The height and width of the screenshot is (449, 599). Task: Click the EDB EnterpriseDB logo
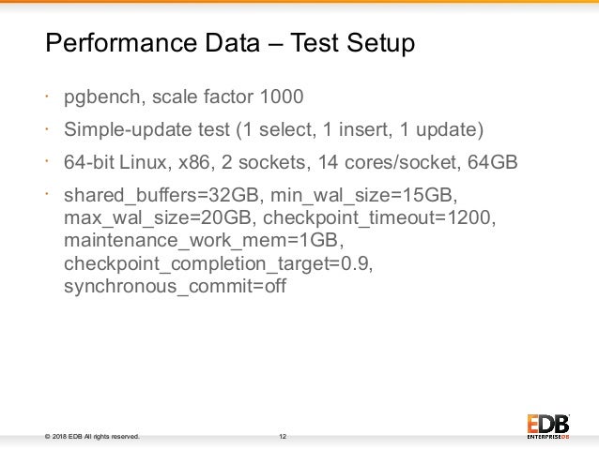(548, 427)
